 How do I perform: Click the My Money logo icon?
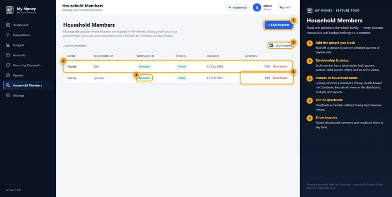[x=9, y=10]
